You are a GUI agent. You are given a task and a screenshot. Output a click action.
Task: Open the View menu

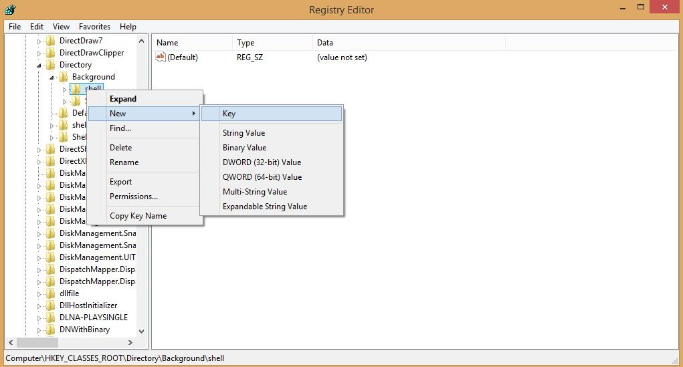click(61, 27)
